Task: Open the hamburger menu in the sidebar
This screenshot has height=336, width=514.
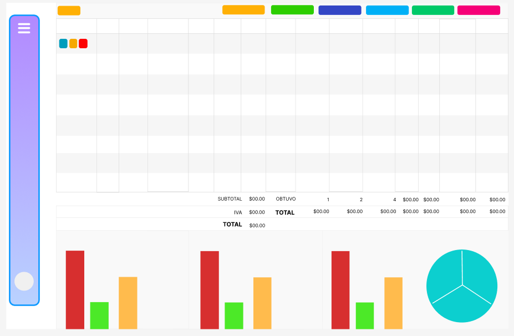Action: coord(24,28)
